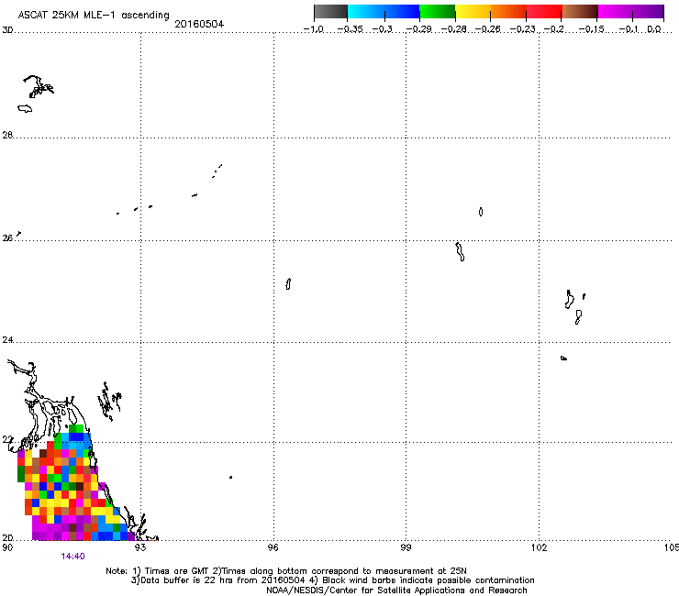679x596 pixels.
Task: Select the longitude label '99'
Action: click(406, 547)
